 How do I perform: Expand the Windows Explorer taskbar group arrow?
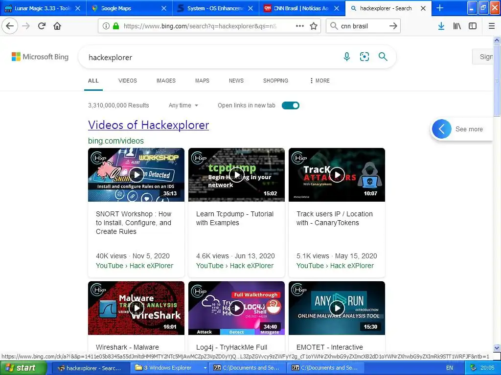[x=205, y=368]
